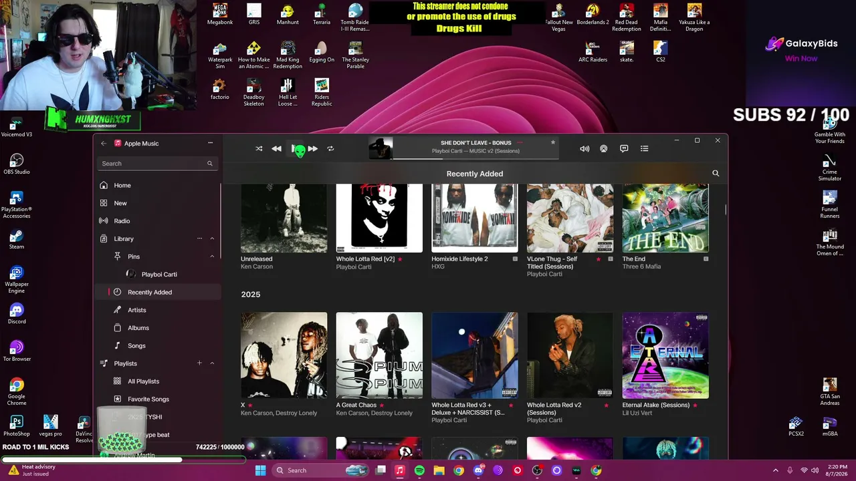
Task: Open the AirPlay output icon
Action: pyautogui.click(x=603, y=149)
